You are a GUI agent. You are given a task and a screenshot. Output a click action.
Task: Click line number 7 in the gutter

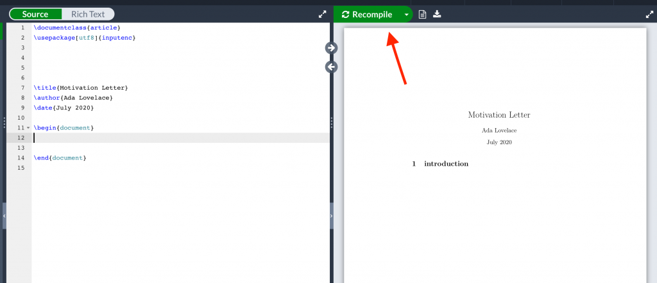click(22, 88)
